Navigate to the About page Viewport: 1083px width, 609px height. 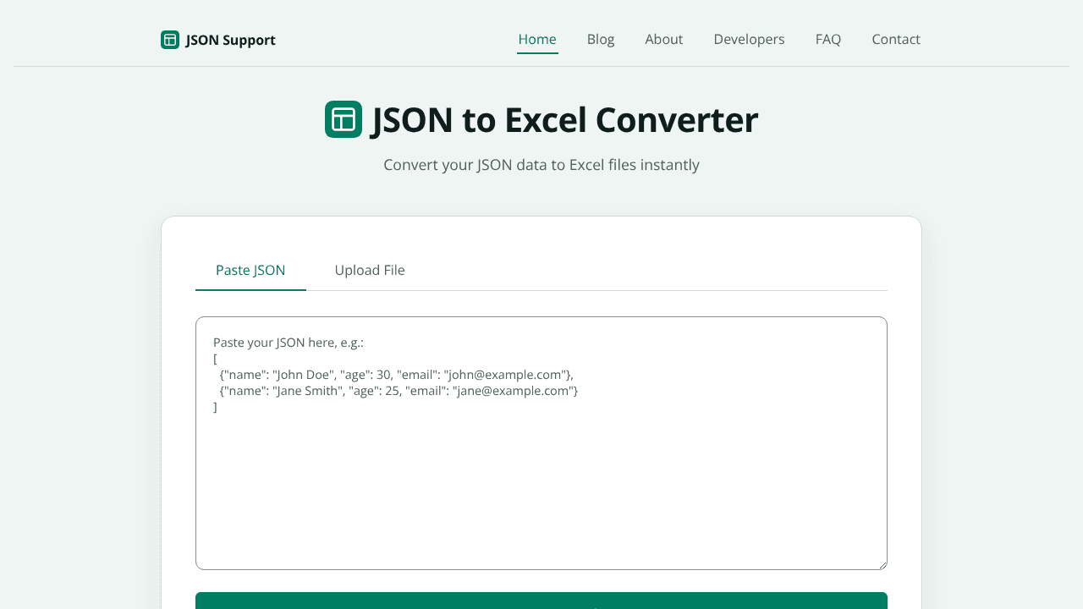pyautogui.click(x=664, y=39)
